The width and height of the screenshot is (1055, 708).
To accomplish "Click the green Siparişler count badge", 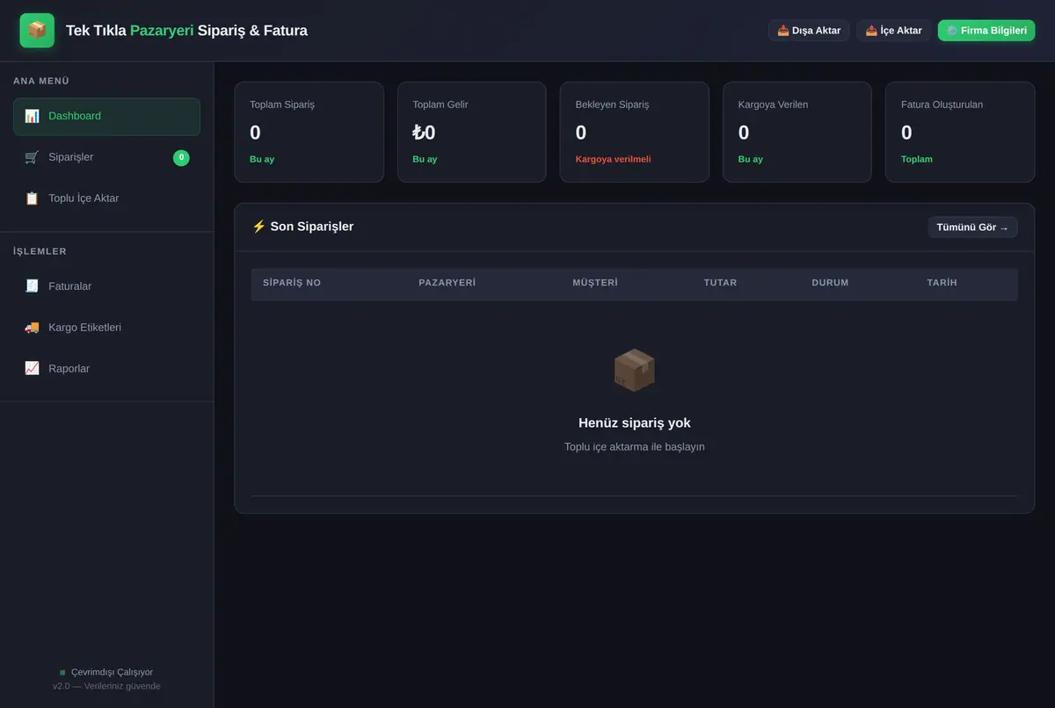I will tap(181, 157).
